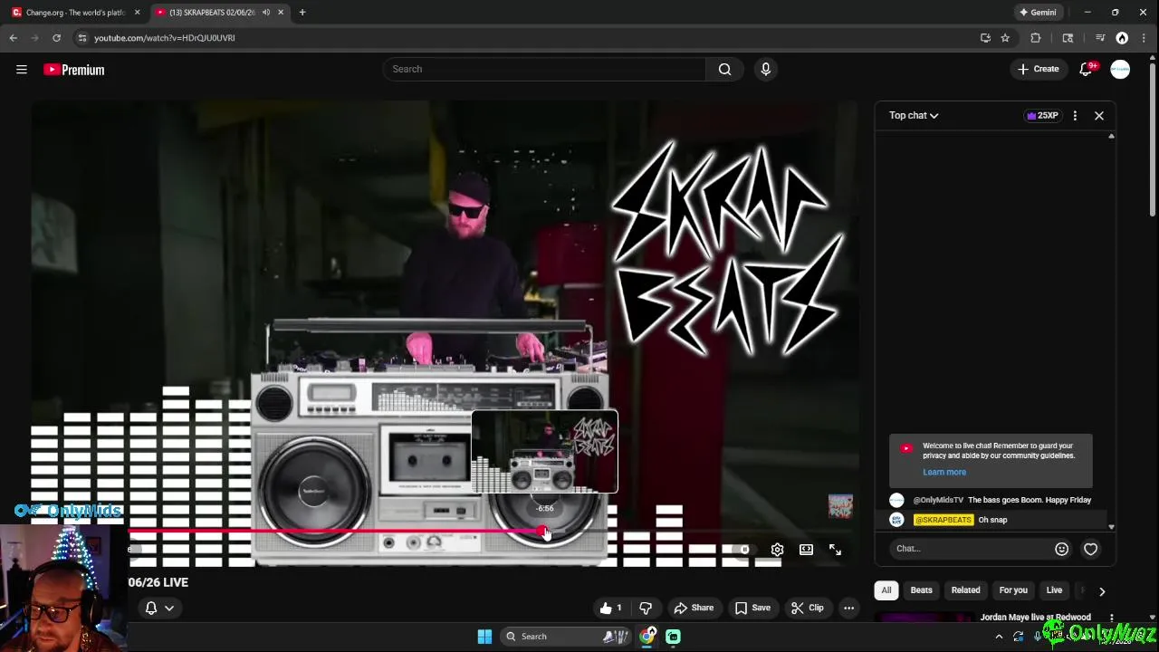Click the @OnlyMidsTV chat username
This screenshot has width=1159, height=652.
coord(938,500)
